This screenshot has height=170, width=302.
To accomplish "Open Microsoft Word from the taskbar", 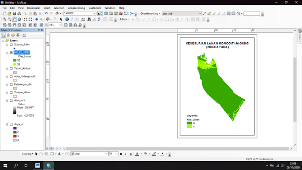I will 38,166.
